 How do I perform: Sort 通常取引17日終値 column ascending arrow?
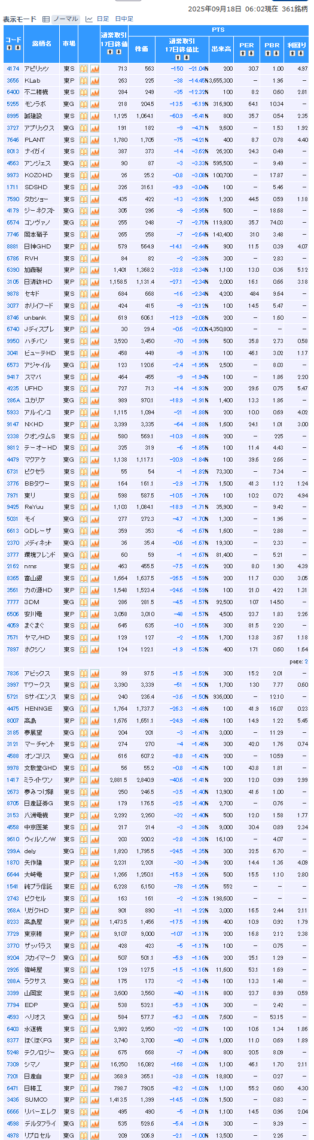[109, 51]
